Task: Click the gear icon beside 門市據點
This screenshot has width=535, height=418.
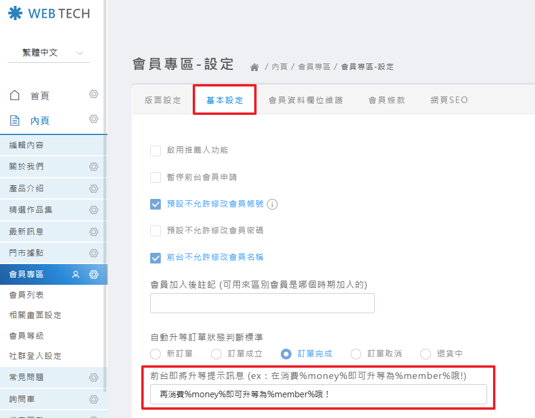Action: point(93,253)
